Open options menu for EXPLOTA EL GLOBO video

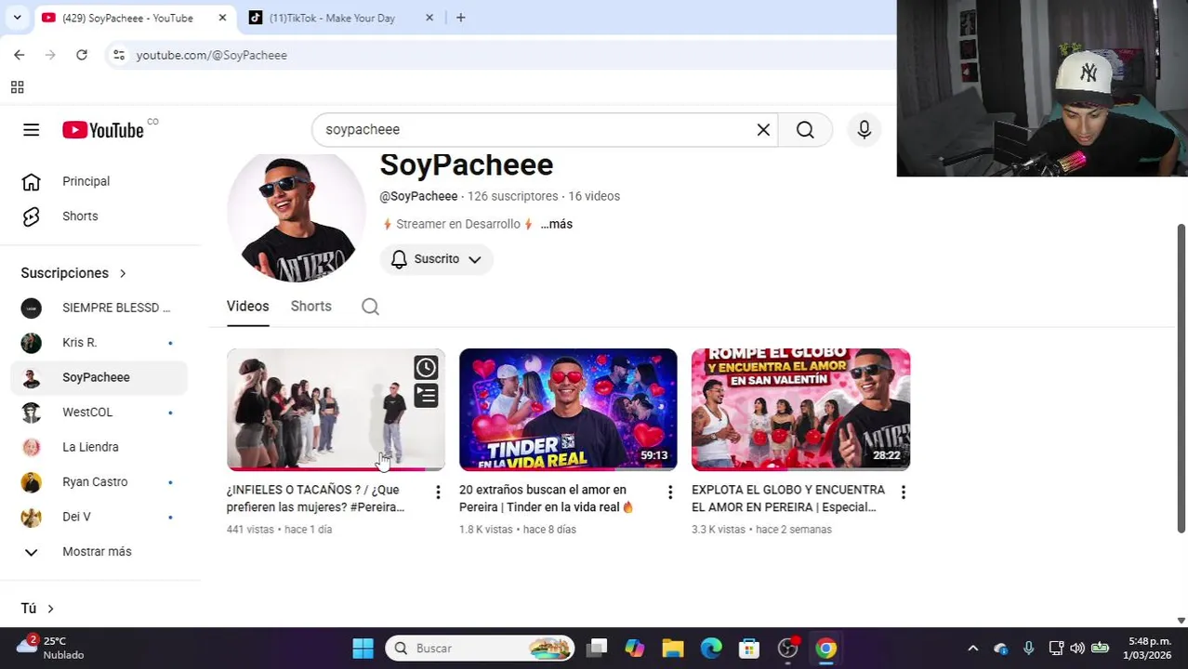(x=903, y=492)
